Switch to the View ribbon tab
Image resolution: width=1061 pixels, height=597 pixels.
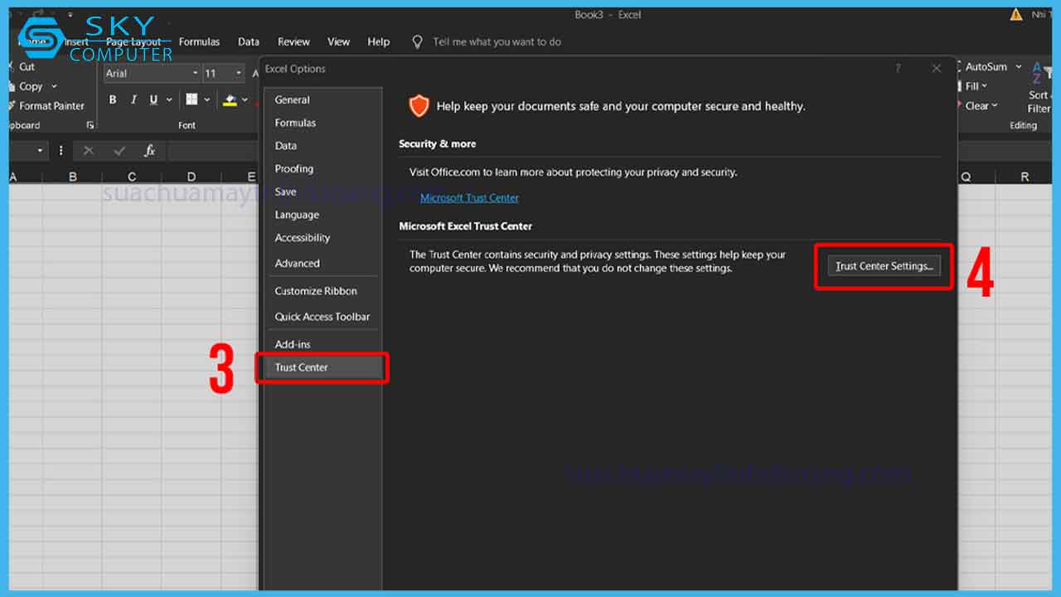338,41
